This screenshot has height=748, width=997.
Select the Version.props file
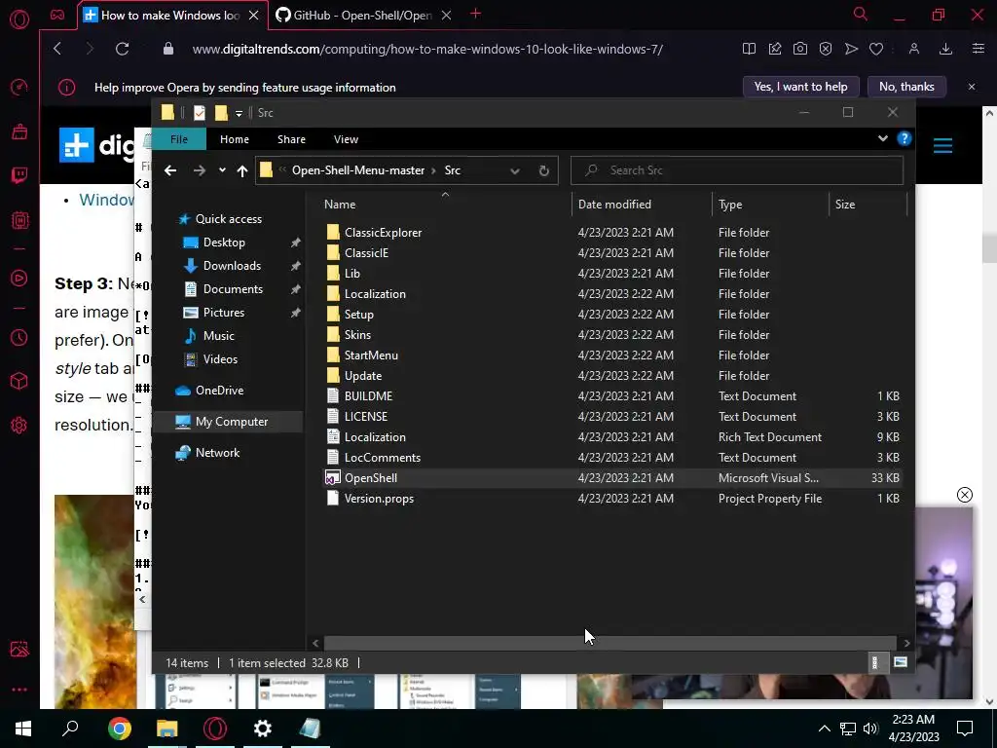pyautogui.click(x=379, y=499)
